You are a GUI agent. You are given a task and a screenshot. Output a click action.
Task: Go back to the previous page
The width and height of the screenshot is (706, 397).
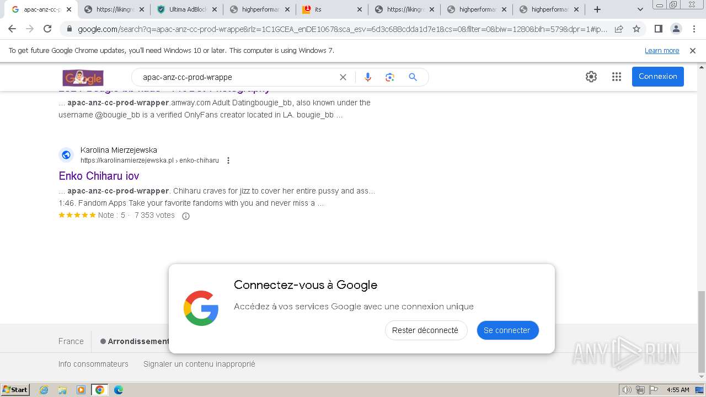pyautogui.click(x=12, y=29)
